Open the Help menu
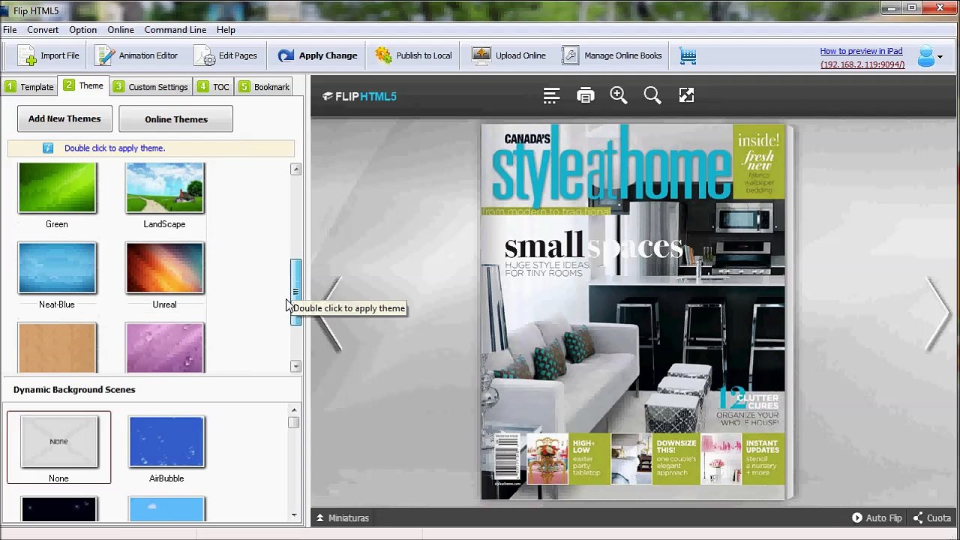The image size is (960, 540). tap(226, 30)
